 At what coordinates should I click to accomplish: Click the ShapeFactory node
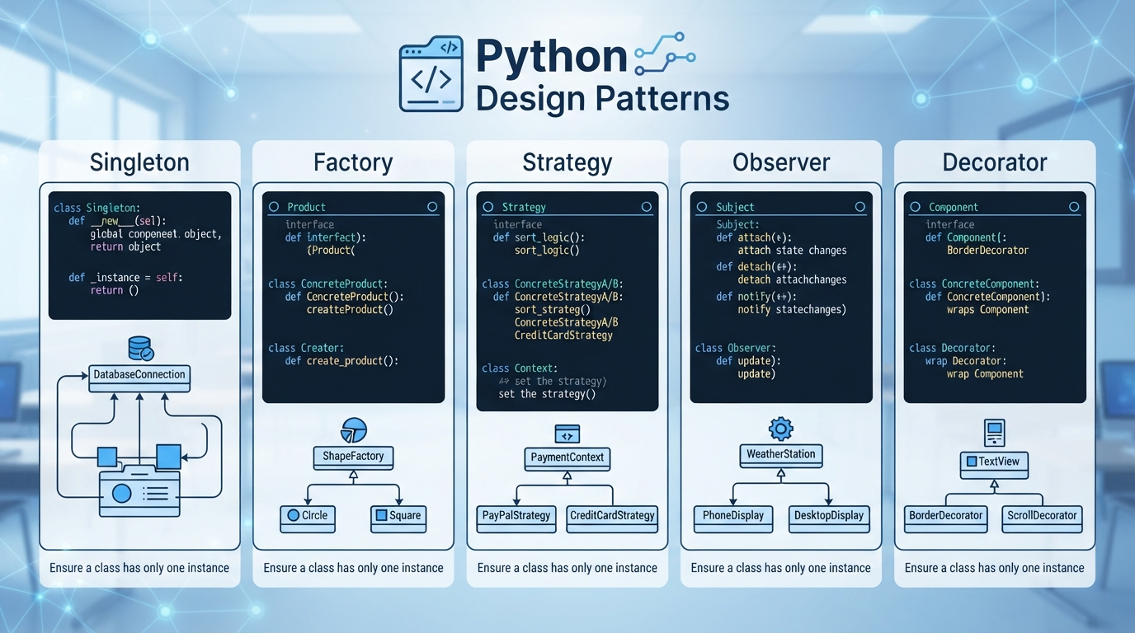[x=353, y=457]
